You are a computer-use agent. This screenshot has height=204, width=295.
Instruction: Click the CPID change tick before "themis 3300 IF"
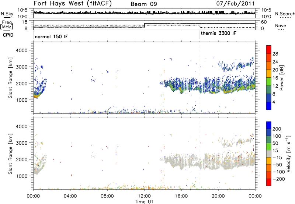coord(200,35)
